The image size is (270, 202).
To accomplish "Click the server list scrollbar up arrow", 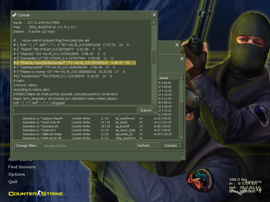I will [181, 78].
